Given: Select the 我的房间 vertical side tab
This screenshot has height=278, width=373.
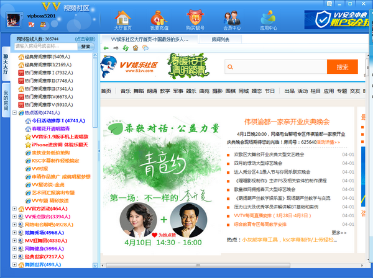Looking at the screenshot, I should pyautogui.click(x=6, y=99).
